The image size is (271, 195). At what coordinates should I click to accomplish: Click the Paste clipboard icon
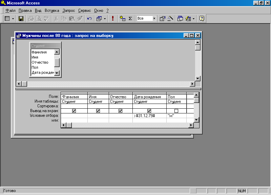tap(72, 19)
